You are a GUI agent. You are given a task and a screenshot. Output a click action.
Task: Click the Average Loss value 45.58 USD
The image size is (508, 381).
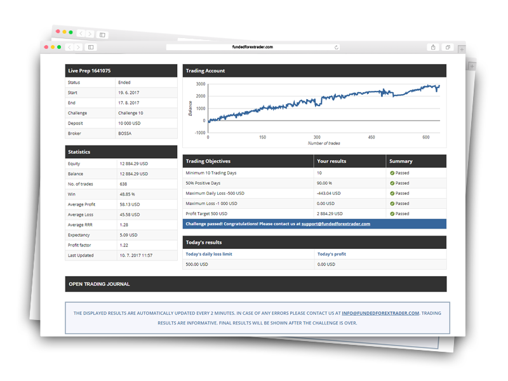coord(130,215)
